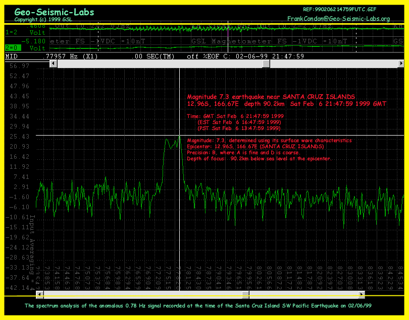Click the "56.97" y-axis value
Screen dimensions: 409x320
point(20,66)
